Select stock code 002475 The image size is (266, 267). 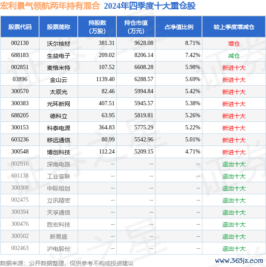pyautogui.click(x=20, y=200)
